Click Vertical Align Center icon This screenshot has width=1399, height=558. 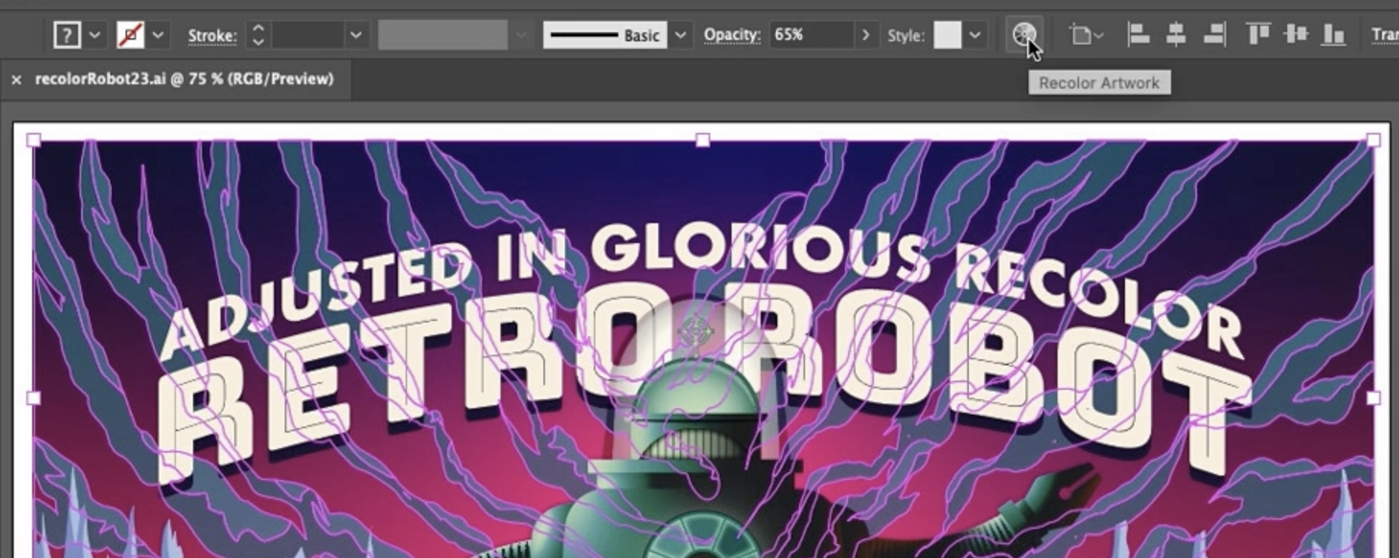(1296, 34)
